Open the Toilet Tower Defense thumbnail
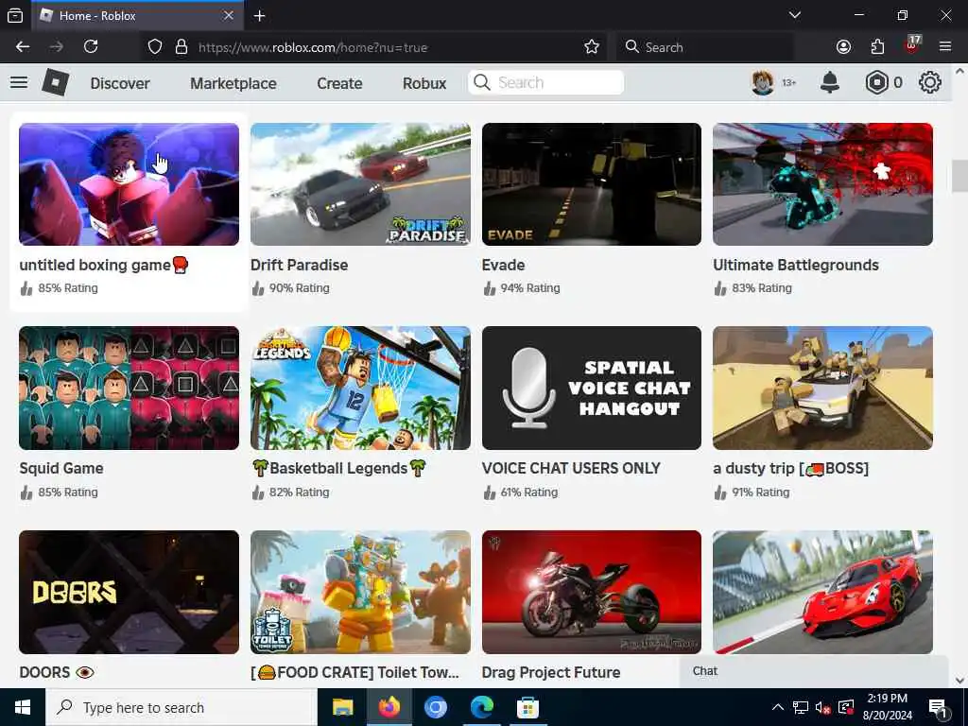 click(x=360, y=592)
